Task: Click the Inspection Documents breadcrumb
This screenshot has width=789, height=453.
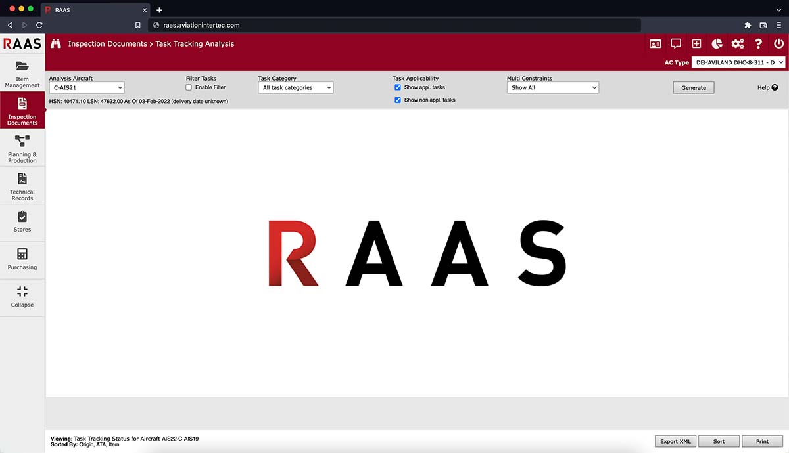Action: (108, 44)
